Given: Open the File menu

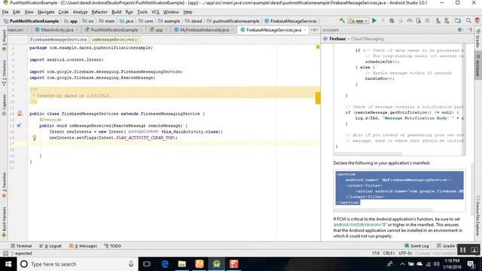Looking at the screenshot, I should (x=5, y=12).
